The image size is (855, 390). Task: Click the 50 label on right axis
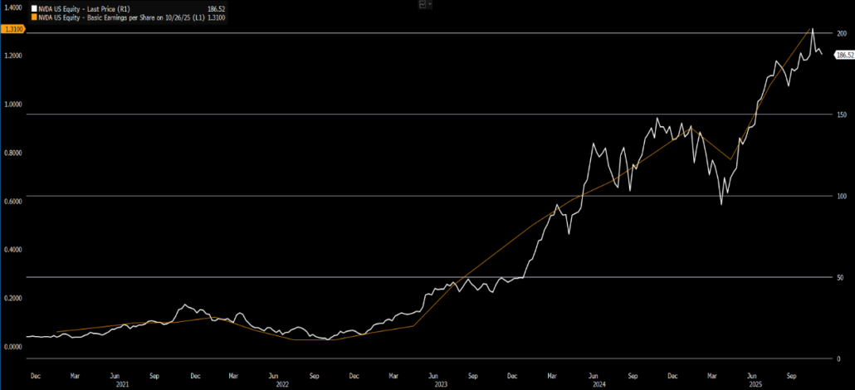839,277
